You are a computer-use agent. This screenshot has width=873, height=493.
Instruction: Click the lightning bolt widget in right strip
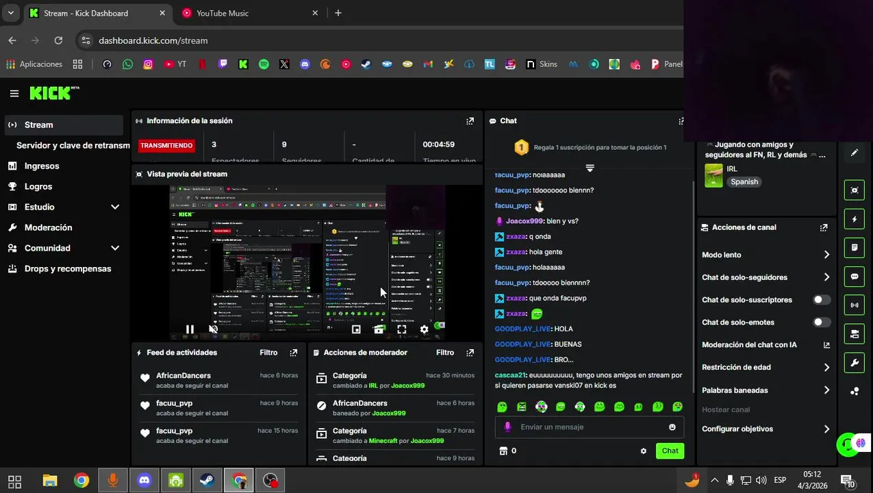[855, 219]
